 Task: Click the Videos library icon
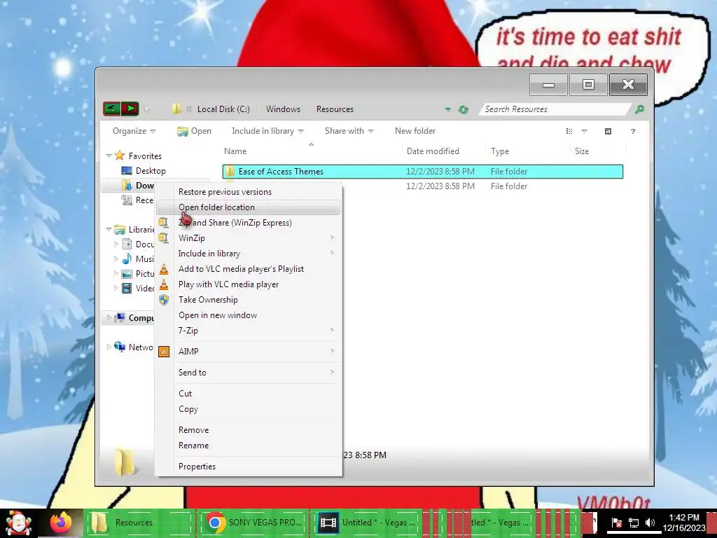pyautogui.click(x=127, y=288)
